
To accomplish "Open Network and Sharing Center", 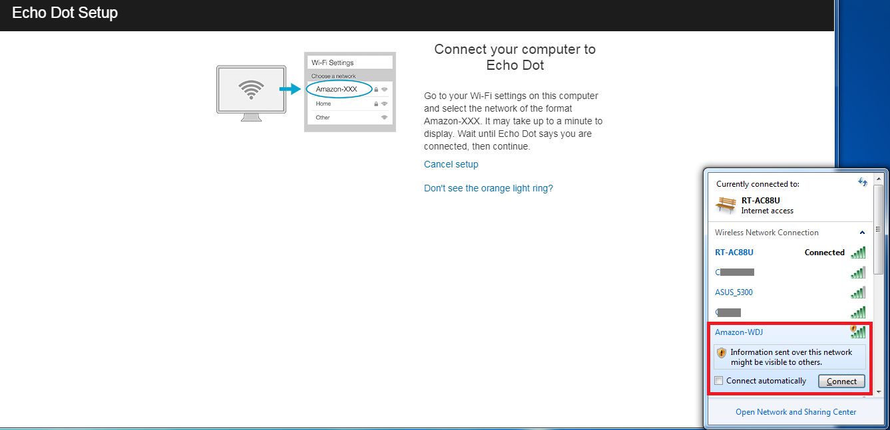I will 795,412.
